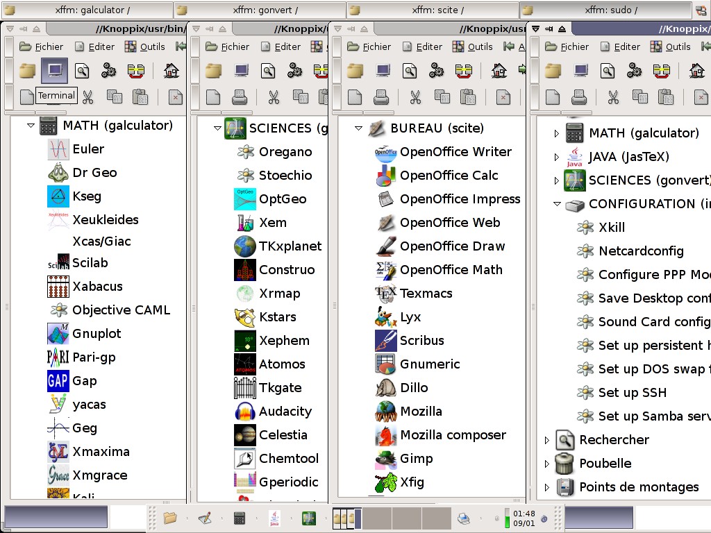Screen dimensions: 711x533
Task: Collapse the BUREAU (scite) tree node
Action: (358, 128)
